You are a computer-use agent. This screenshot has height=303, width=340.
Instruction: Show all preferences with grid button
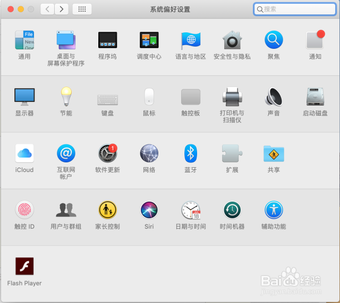pos(82,9)
